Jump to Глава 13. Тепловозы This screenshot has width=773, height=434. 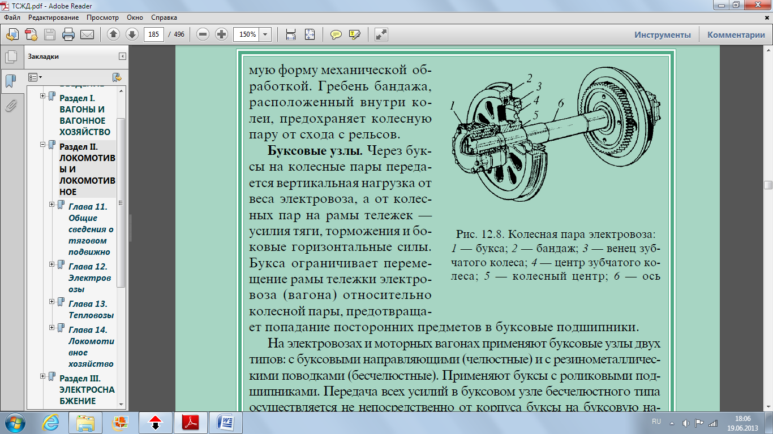coord(91,310)
